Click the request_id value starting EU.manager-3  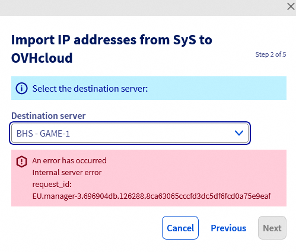[151, 196]
